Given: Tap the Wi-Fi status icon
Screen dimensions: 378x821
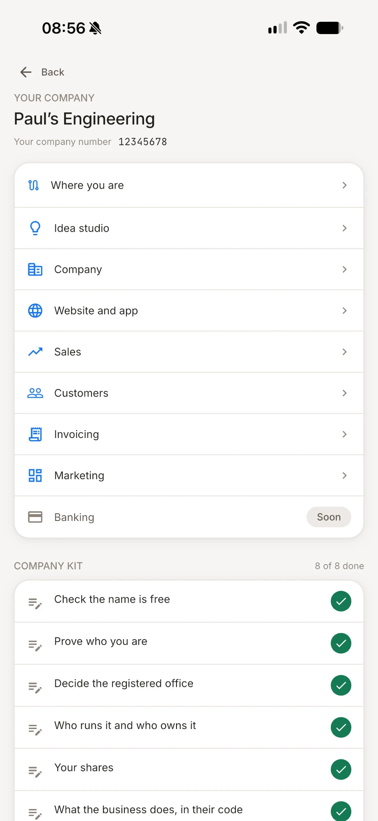Looking at the screenshot, I should (302, 28).
